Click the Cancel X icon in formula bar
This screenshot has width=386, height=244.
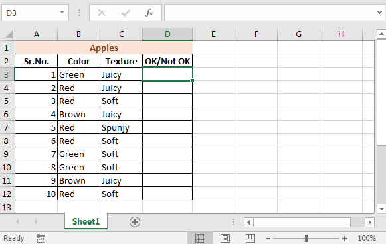(102, 13)
